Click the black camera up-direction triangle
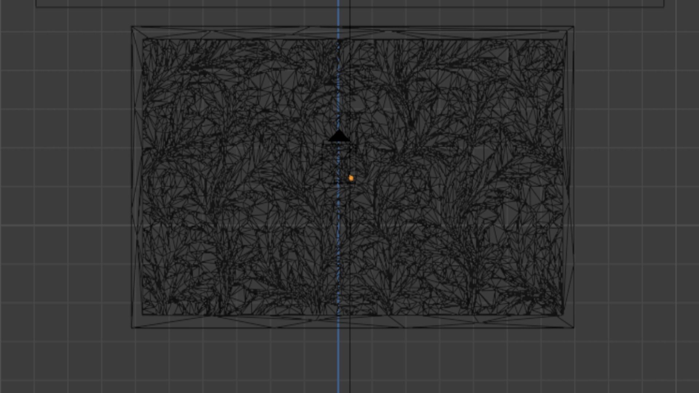Image resolution: width=699 pixels, height=393 pixels. pyautogui.click(x=339, y=136)
